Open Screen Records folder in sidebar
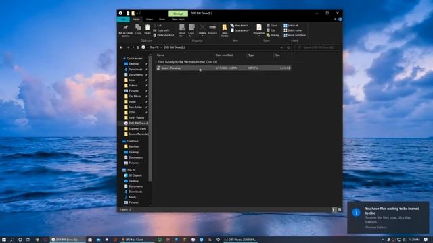This screenshot has width=433, height=243. [136, 134]
